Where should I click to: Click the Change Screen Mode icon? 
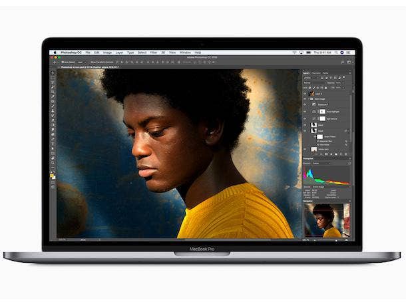(53, 187)
